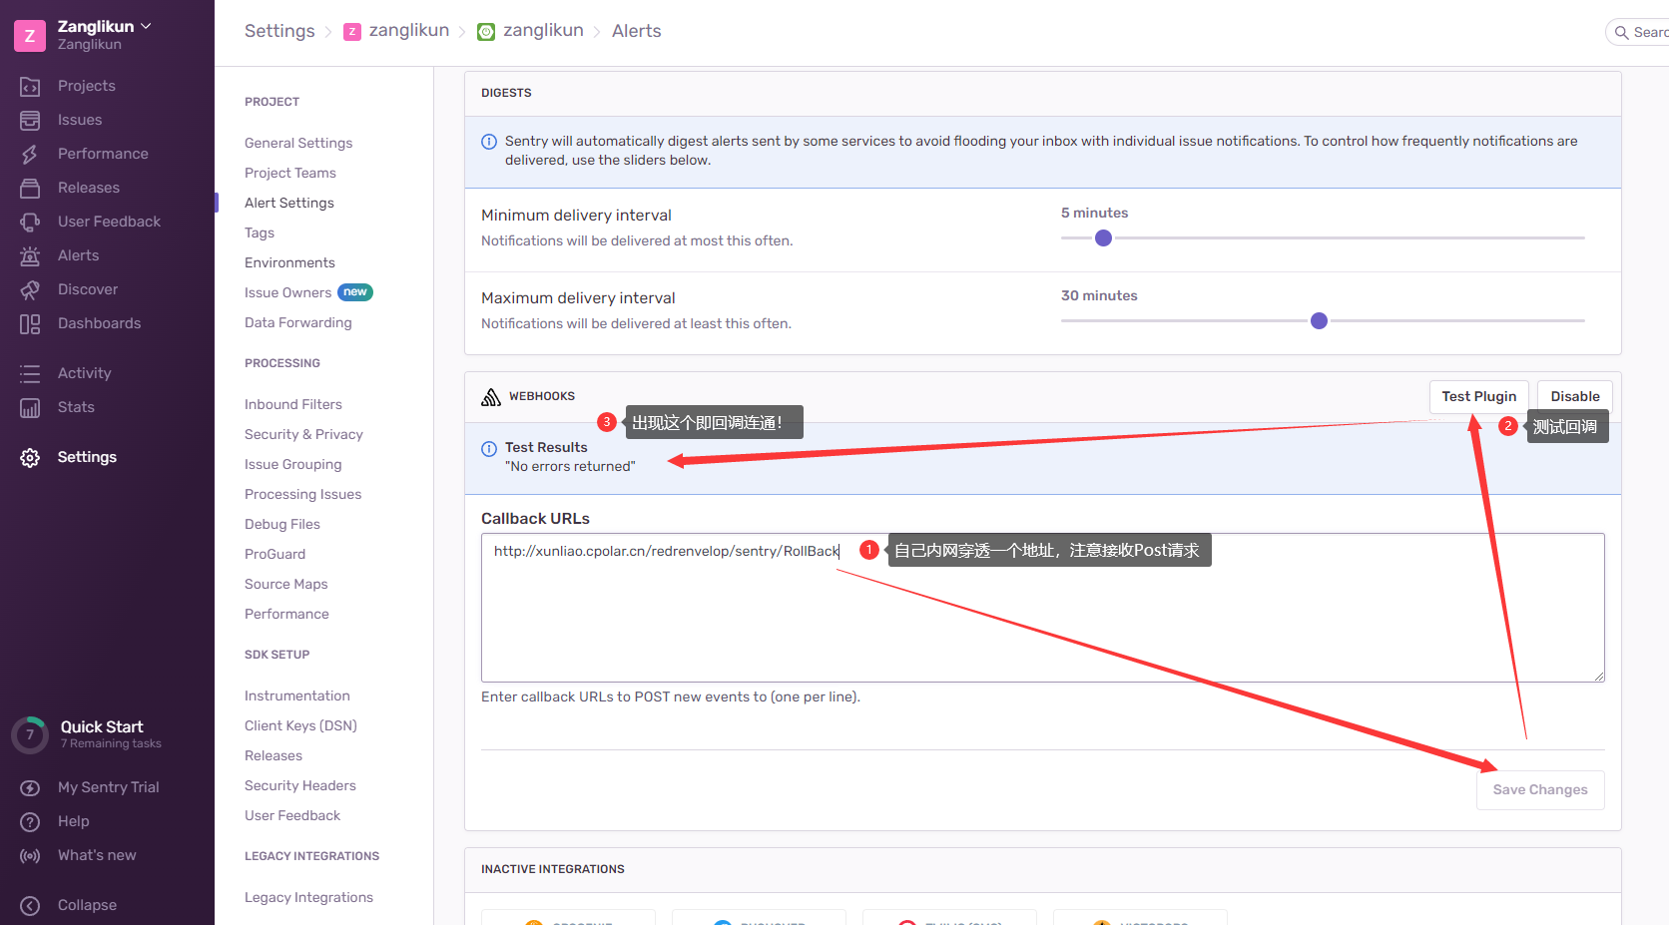This screenshot has height=925, width=1669.
Task: Click the Help question mark icon
Action: coord(30,822)
